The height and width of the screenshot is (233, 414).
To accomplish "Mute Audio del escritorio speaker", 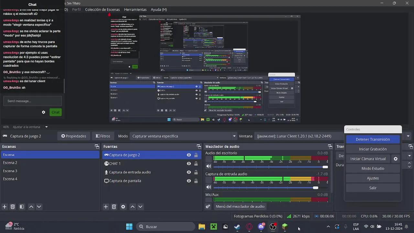I will [x=209, y=166].
